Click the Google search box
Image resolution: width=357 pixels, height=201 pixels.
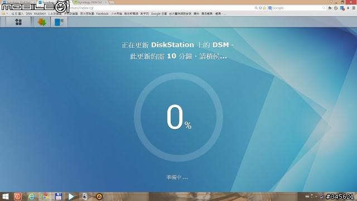(x=297, y=8)
